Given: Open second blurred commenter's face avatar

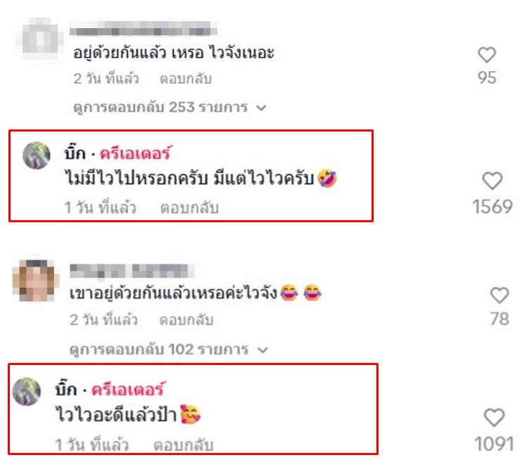Looking at the screenshot, I should 35,281.
